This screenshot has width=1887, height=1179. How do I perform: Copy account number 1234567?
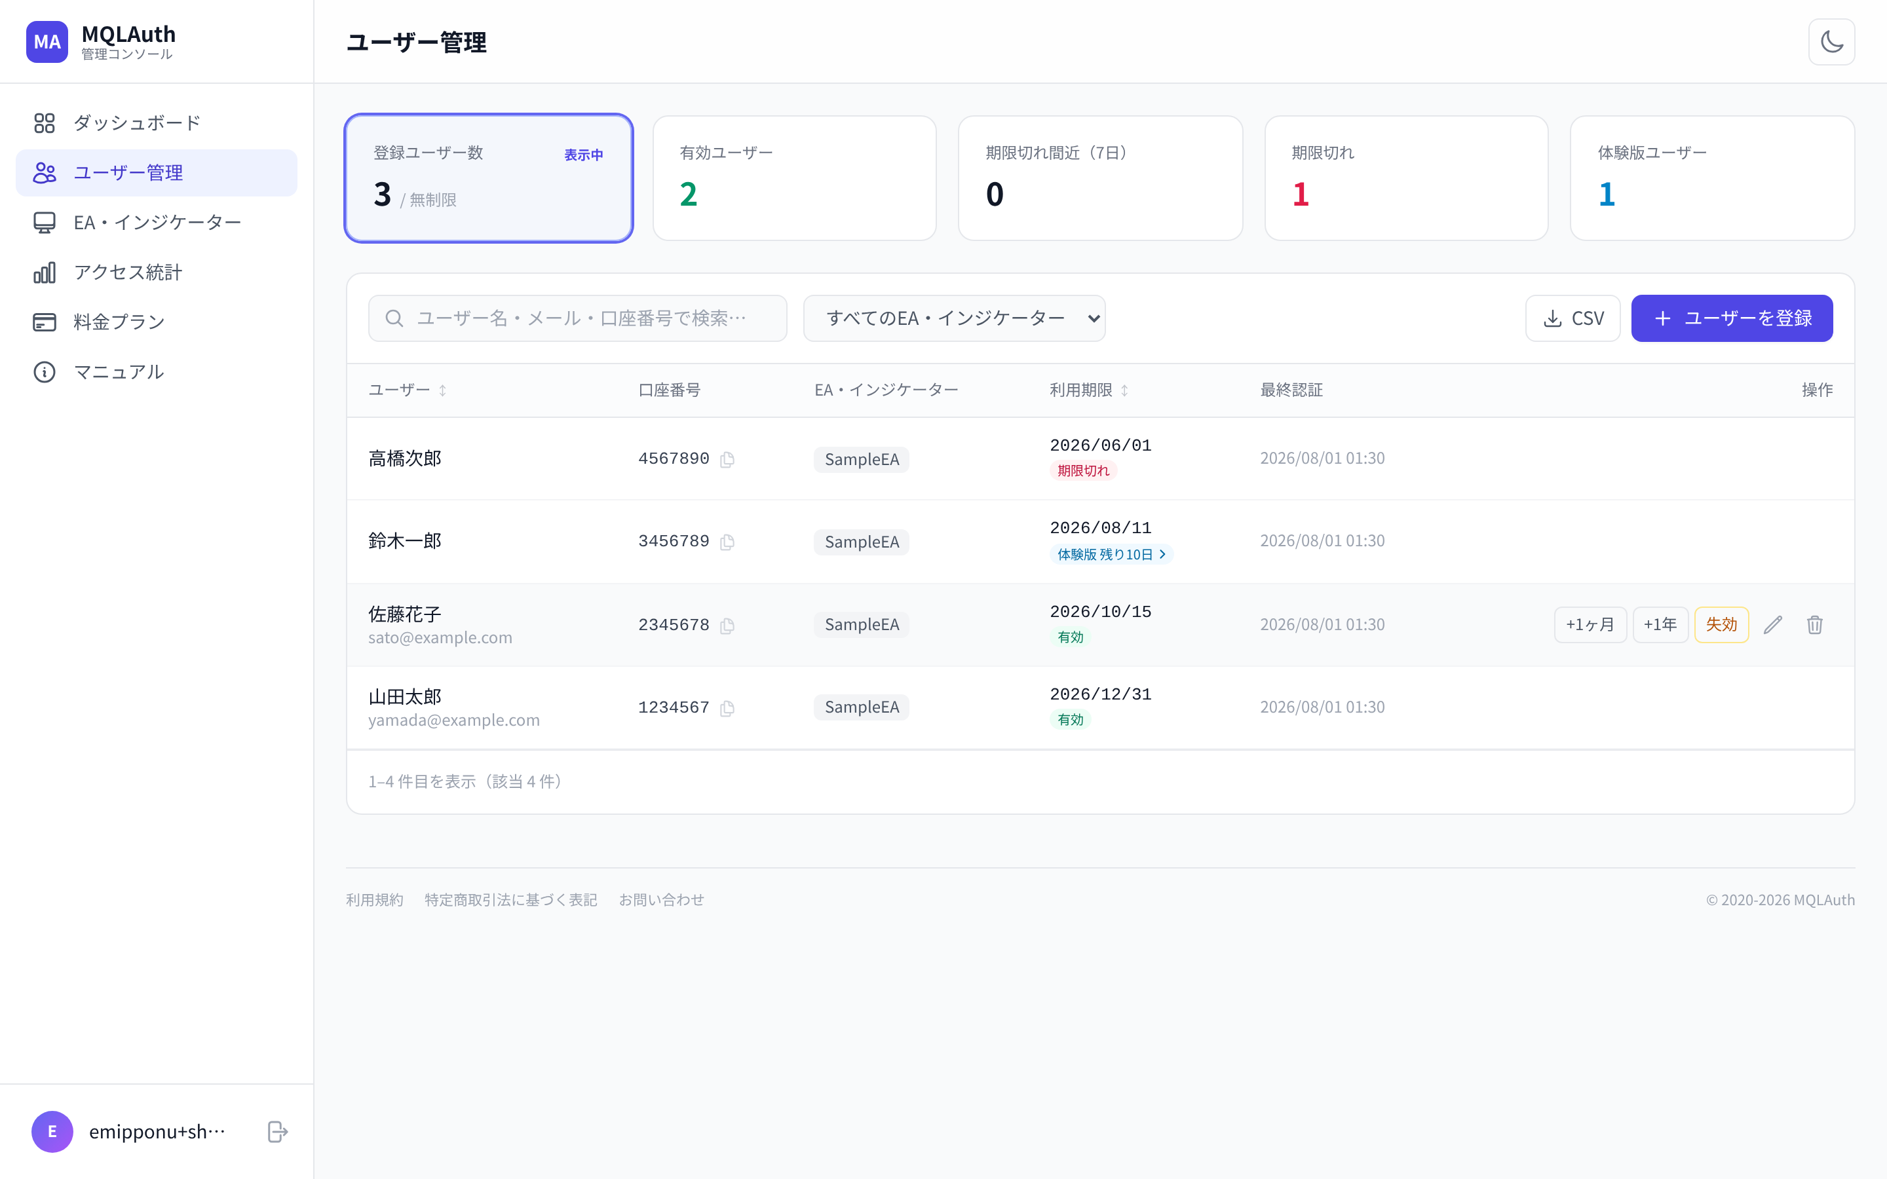point(727,708)
